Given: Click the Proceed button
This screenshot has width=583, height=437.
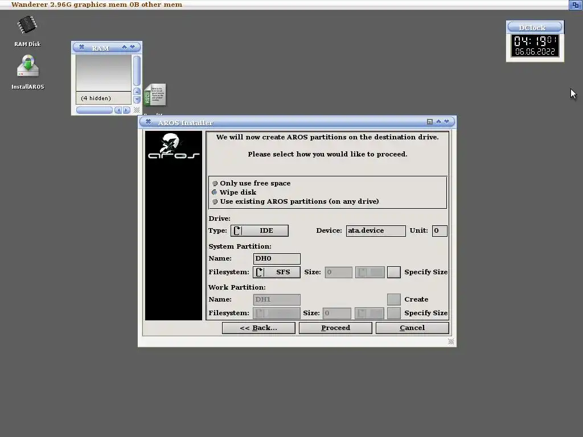Looking at the screenshot, I should pos(335,328).
